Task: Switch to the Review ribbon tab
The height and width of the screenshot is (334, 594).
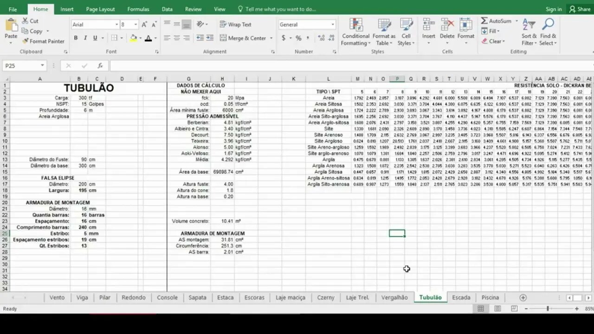Action: [193, 9]
